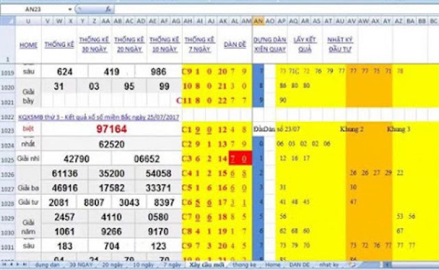Open the Name Box dropdown arrow
The image size is (439, 270).
70,10
